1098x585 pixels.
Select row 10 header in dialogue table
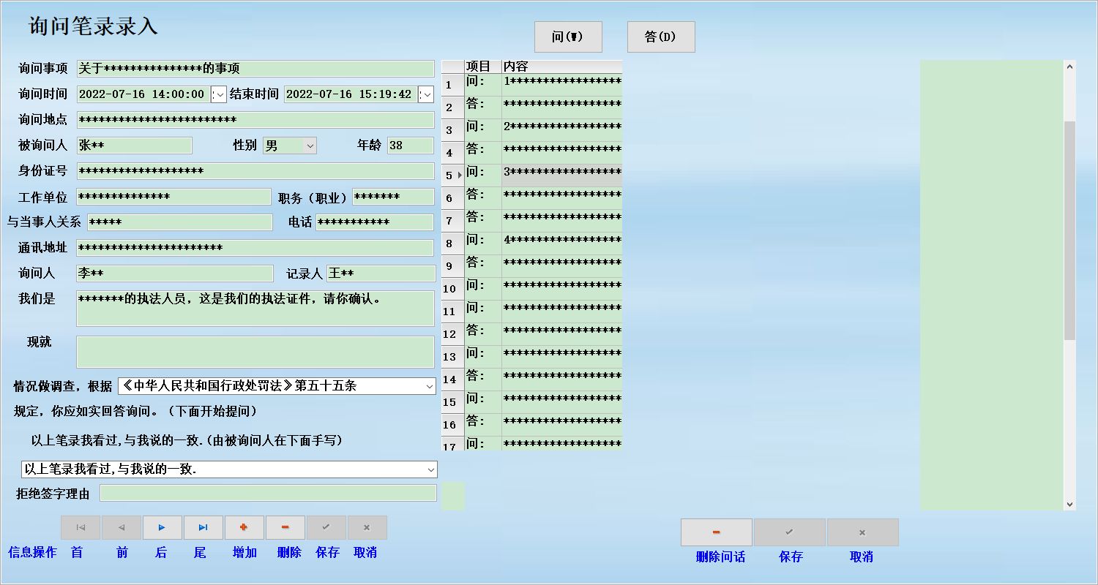(452, 289)
